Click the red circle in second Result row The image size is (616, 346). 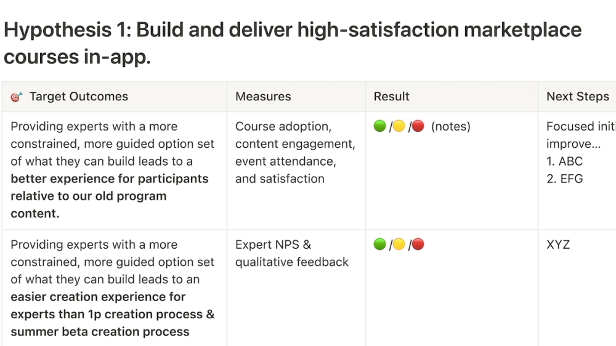click(x=418, y=244)
